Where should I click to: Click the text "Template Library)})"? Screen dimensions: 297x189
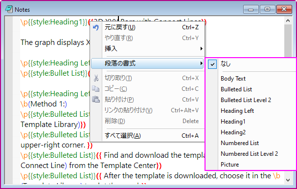pos(53,125)
